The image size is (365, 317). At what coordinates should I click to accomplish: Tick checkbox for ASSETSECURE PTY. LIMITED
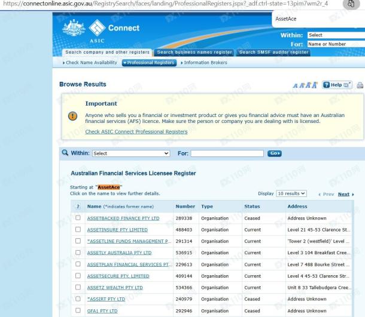point(78,275)
